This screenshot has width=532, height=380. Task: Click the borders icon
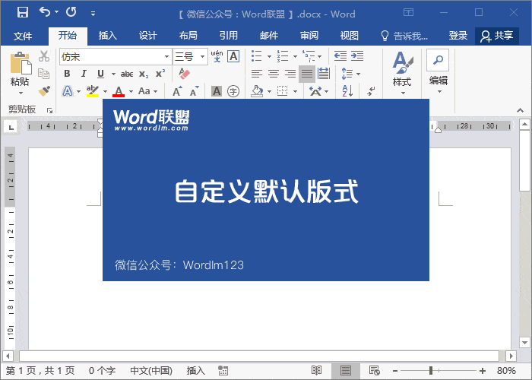282,91
